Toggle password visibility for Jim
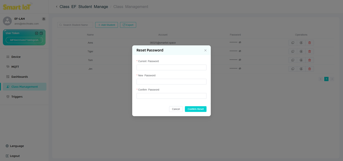This screenshot has width=343, height=161. click(x=240, y=69)
